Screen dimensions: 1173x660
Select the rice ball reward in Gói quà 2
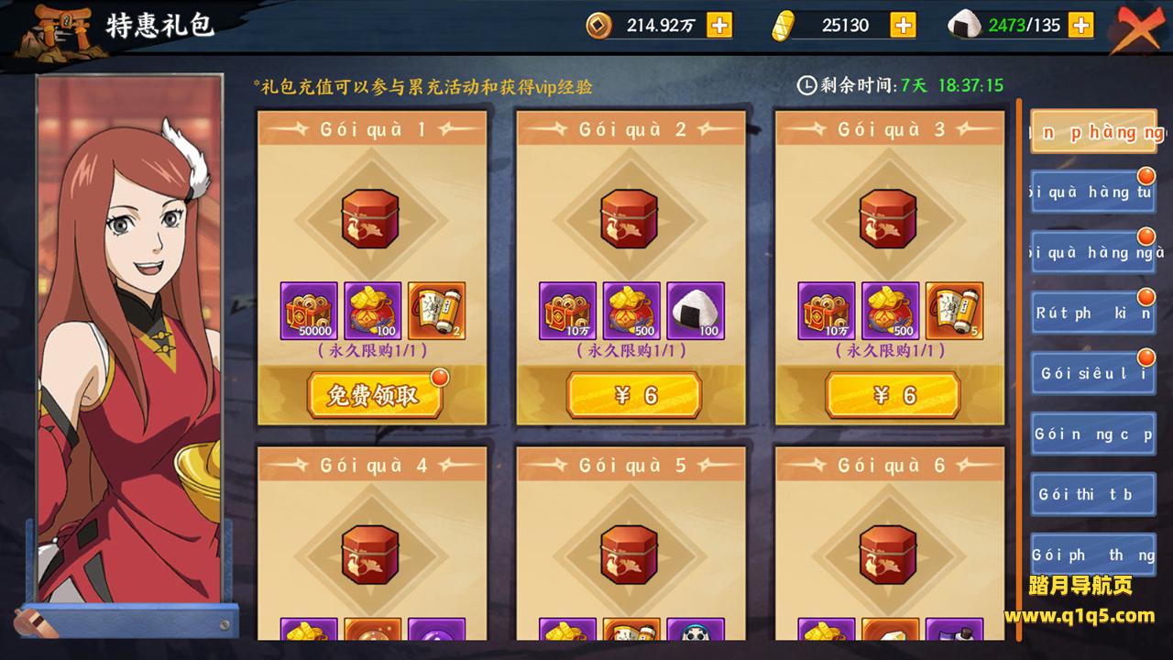pyautogui.click(x=696, y=312)
